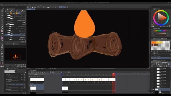Select the Oil paint brush preset

point(15,31)
